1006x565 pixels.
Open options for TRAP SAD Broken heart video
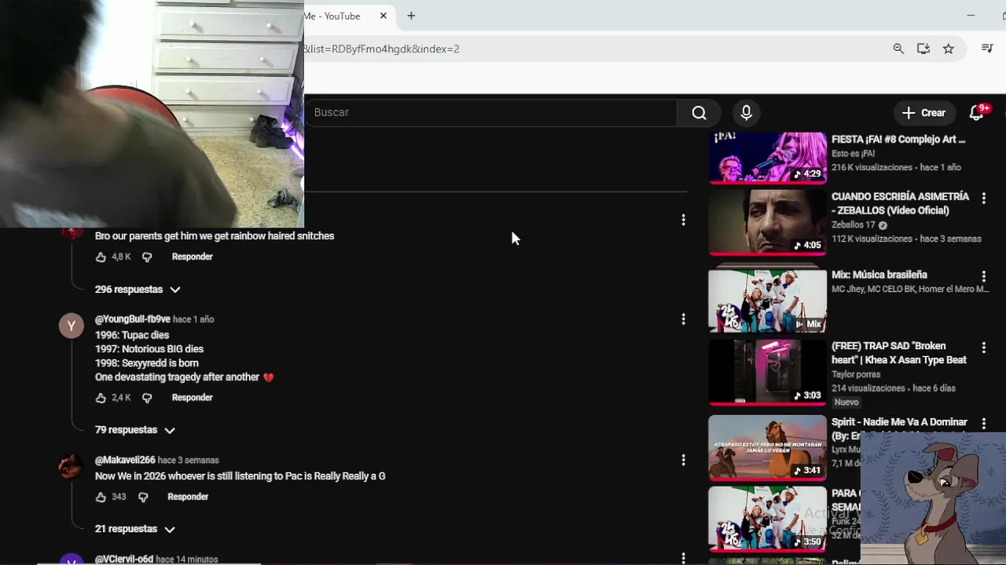(x=983, y=347)
